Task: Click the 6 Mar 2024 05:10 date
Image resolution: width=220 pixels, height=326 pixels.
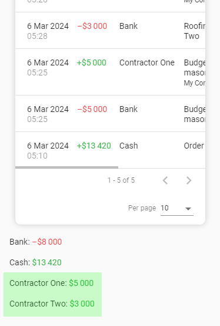Action: (48, 150)
